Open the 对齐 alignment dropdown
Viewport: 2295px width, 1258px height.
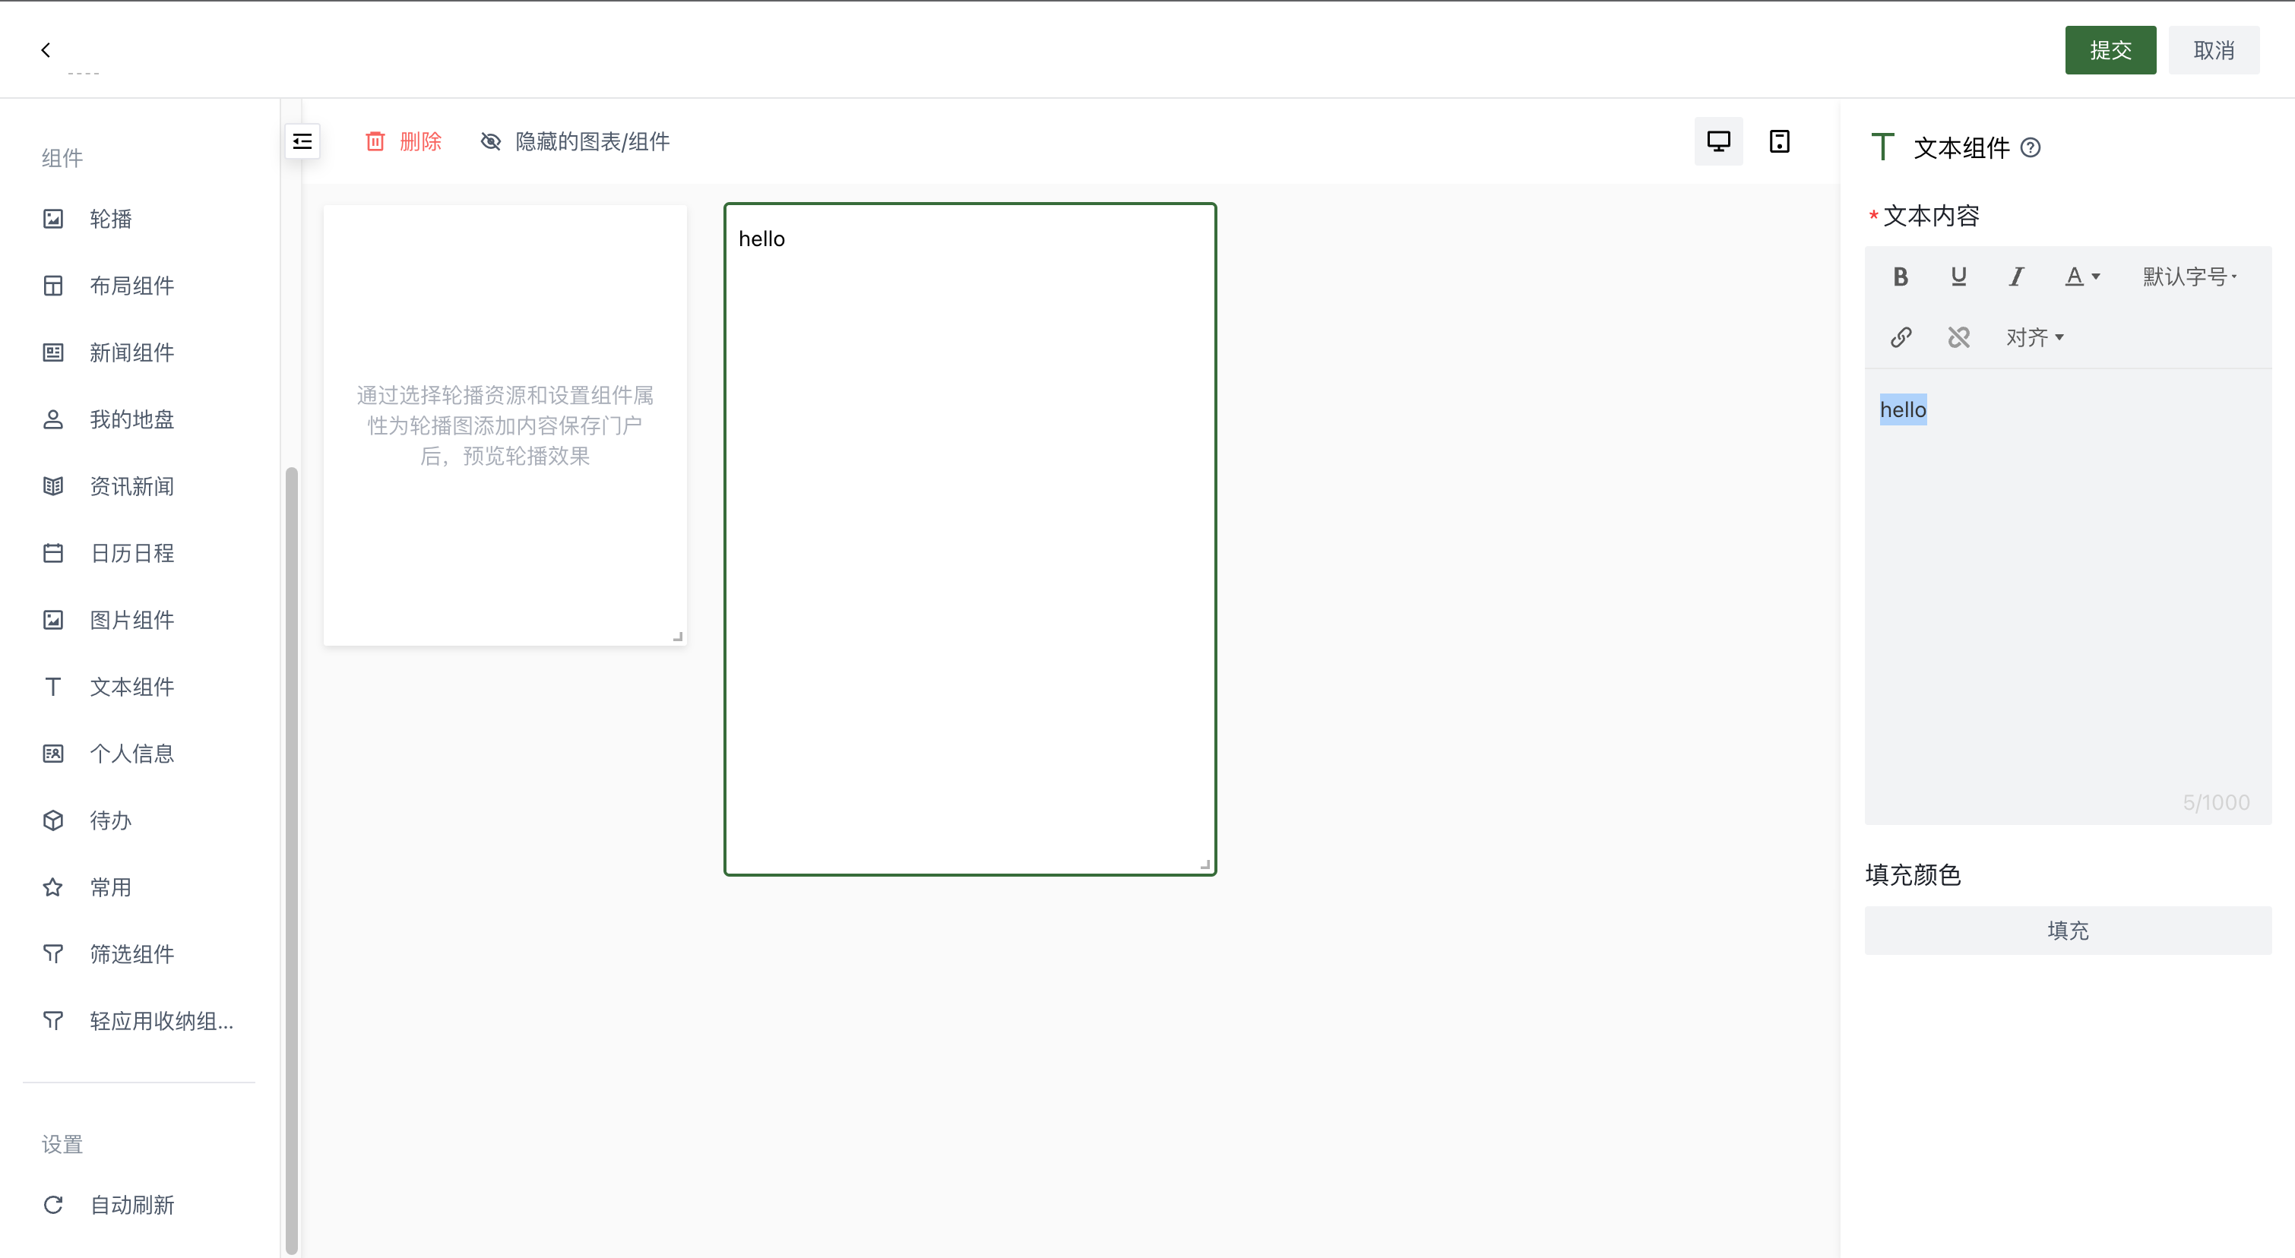pos(2035,337)
